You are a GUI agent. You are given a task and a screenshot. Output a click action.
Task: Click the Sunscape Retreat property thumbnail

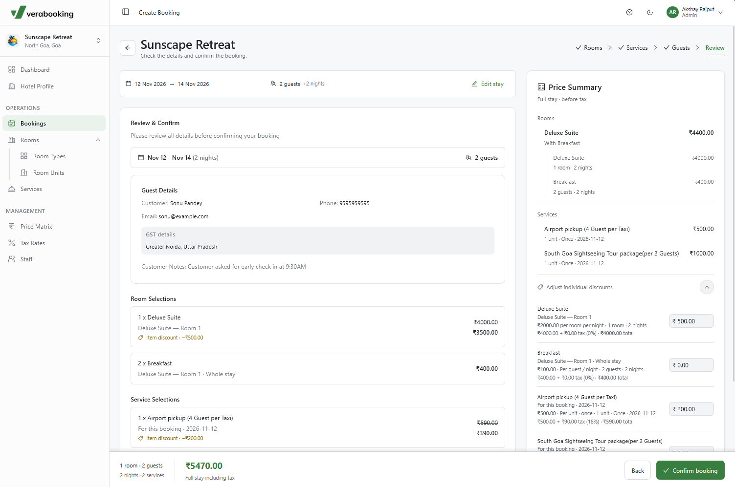point(13,41)
